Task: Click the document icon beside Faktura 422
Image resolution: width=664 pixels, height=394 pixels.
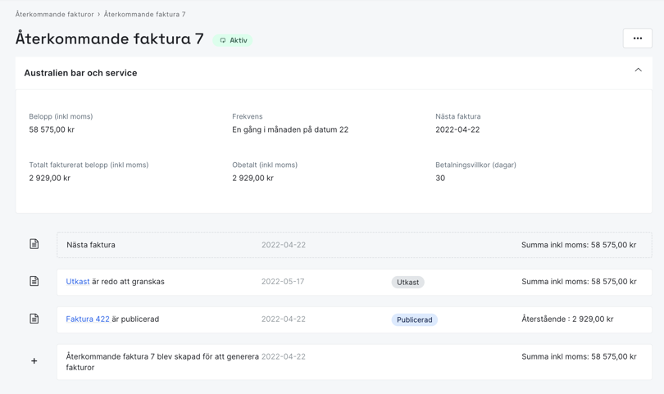Action: [34, 319]
